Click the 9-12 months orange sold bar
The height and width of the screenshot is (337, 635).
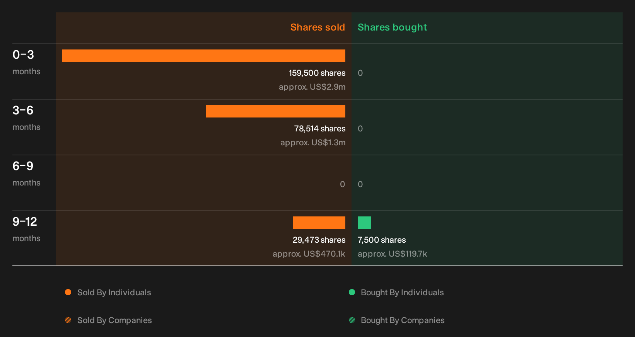319,223
